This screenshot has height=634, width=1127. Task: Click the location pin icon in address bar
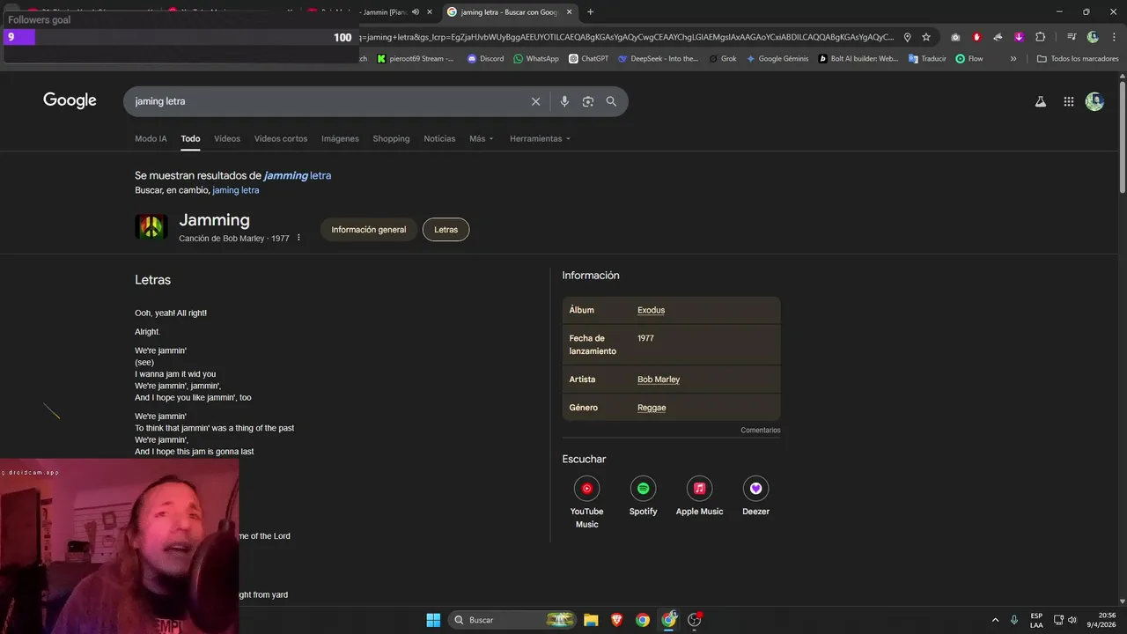(x=907, y=37)
